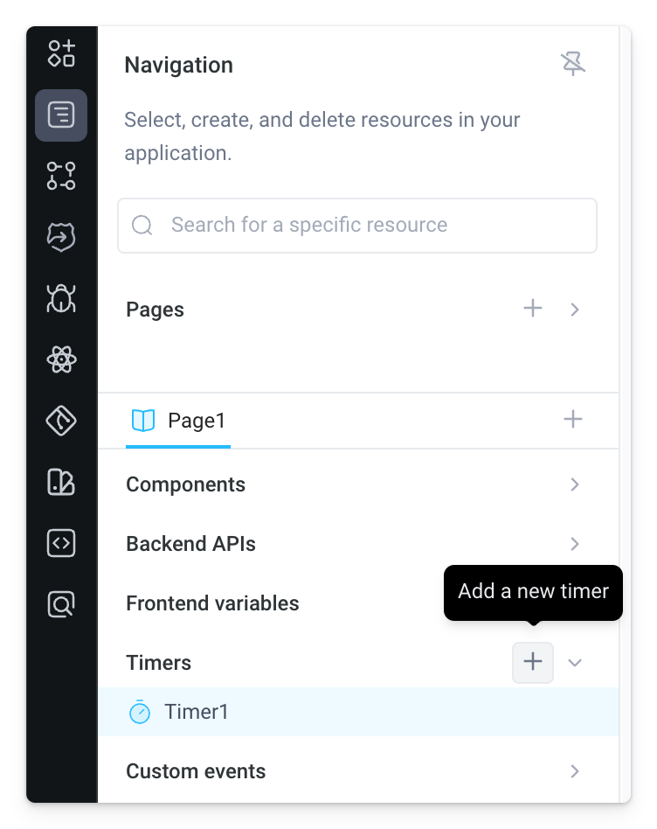Screen dimensions: 657x829
Task: Click the Timer1 stopwatch icon
Action: point(139,712)
